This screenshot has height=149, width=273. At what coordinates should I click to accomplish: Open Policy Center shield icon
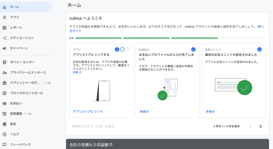(x=4, y=62)
